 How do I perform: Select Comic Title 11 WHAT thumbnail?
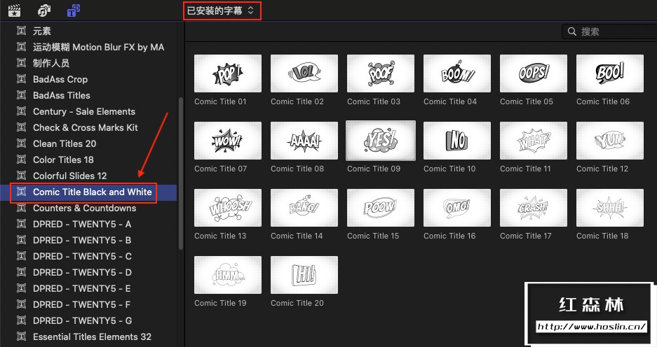click(534, 141)
